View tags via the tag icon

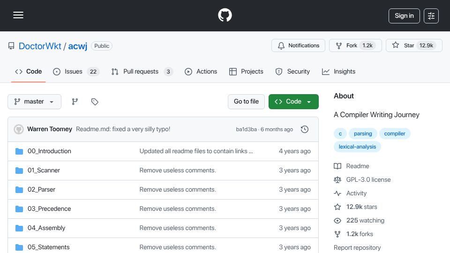pyautogui.click(x=95, y=102)
